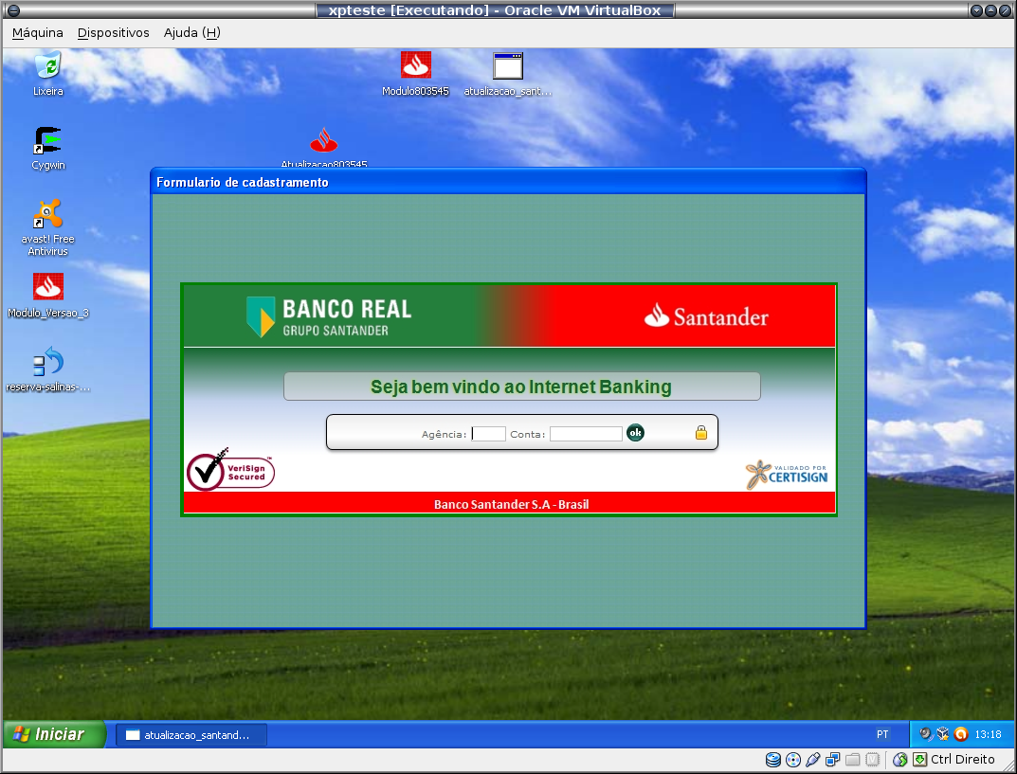Image resolution: width=1017 pixels, height=774 pixels.
Task: Click the virtualization chip status icon
Action: click(x=873, y=760)
